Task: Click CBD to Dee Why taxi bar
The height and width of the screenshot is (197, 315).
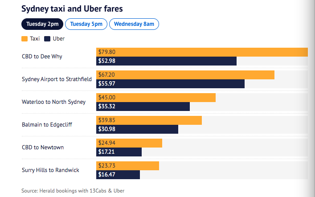Action: (202, 52)
